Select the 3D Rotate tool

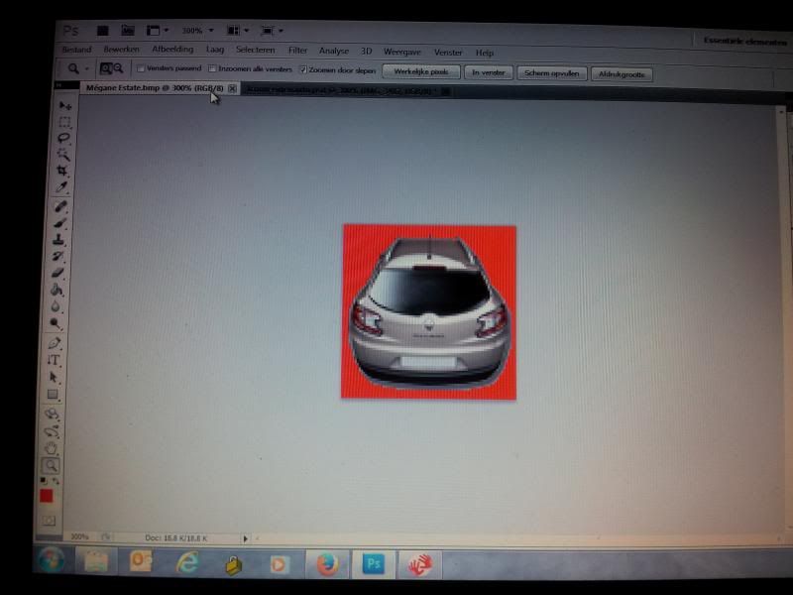[52, 415]
